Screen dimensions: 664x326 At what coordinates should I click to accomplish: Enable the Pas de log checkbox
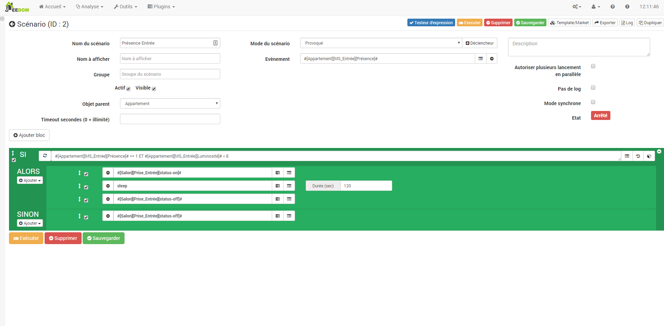pos(593,87)
